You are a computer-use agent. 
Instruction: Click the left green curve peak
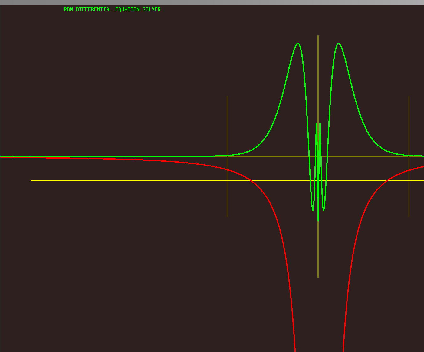(298, 44)
